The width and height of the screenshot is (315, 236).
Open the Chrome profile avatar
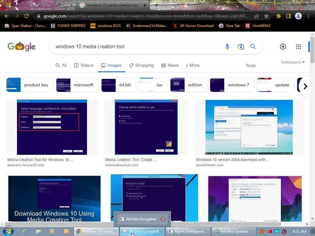pos(298,16)
